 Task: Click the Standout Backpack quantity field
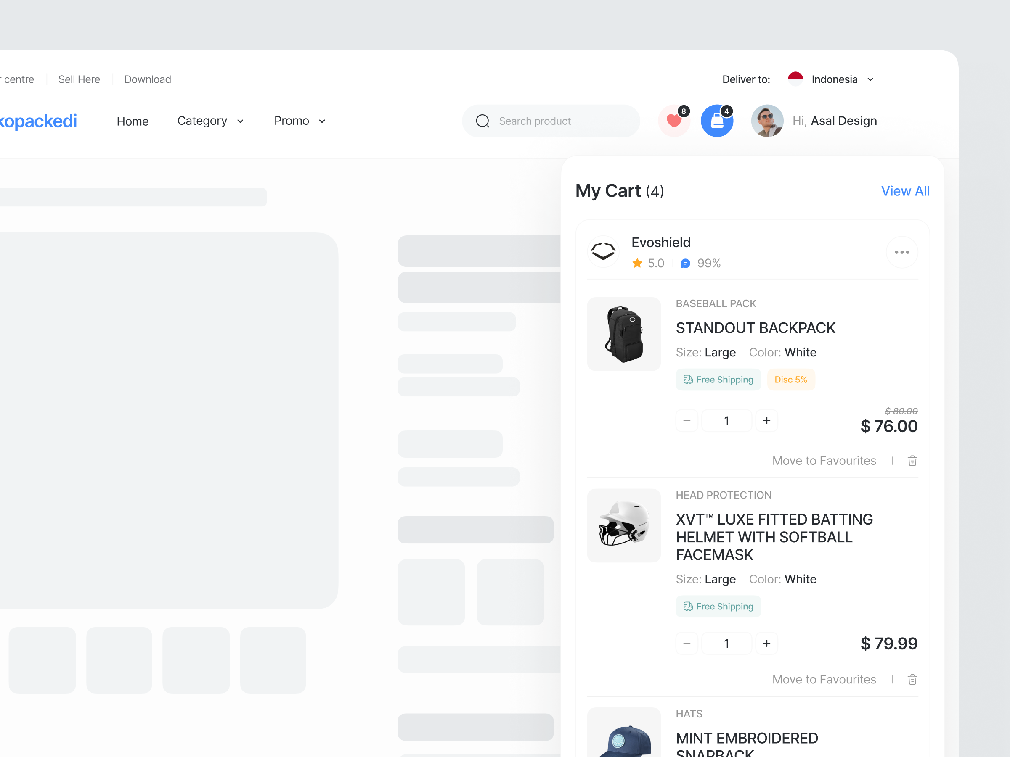pos(726,421)
